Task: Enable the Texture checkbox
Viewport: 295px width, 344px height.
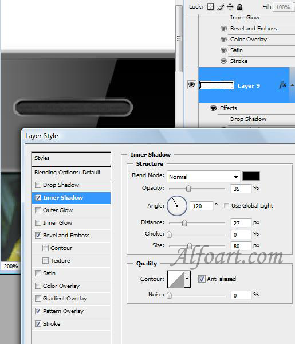Action: (x=45, y=261)
